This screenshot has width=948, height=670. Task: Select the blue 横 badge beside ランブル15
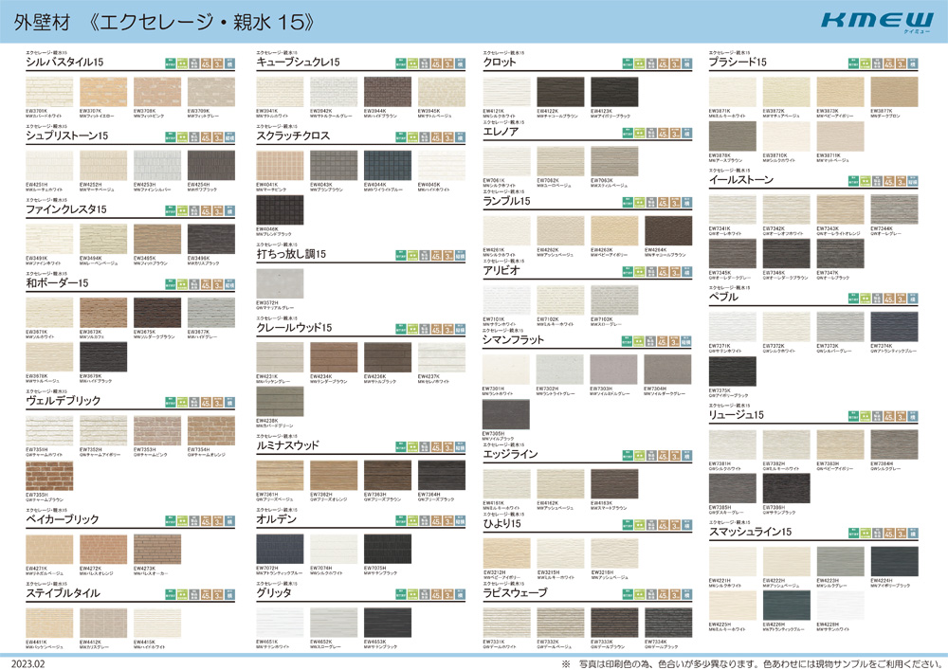point(686,203)
